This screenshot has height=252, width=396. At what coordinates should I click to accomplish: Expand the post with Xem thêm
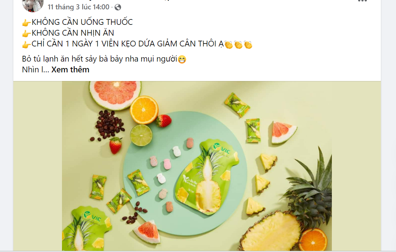pos(70,69)
